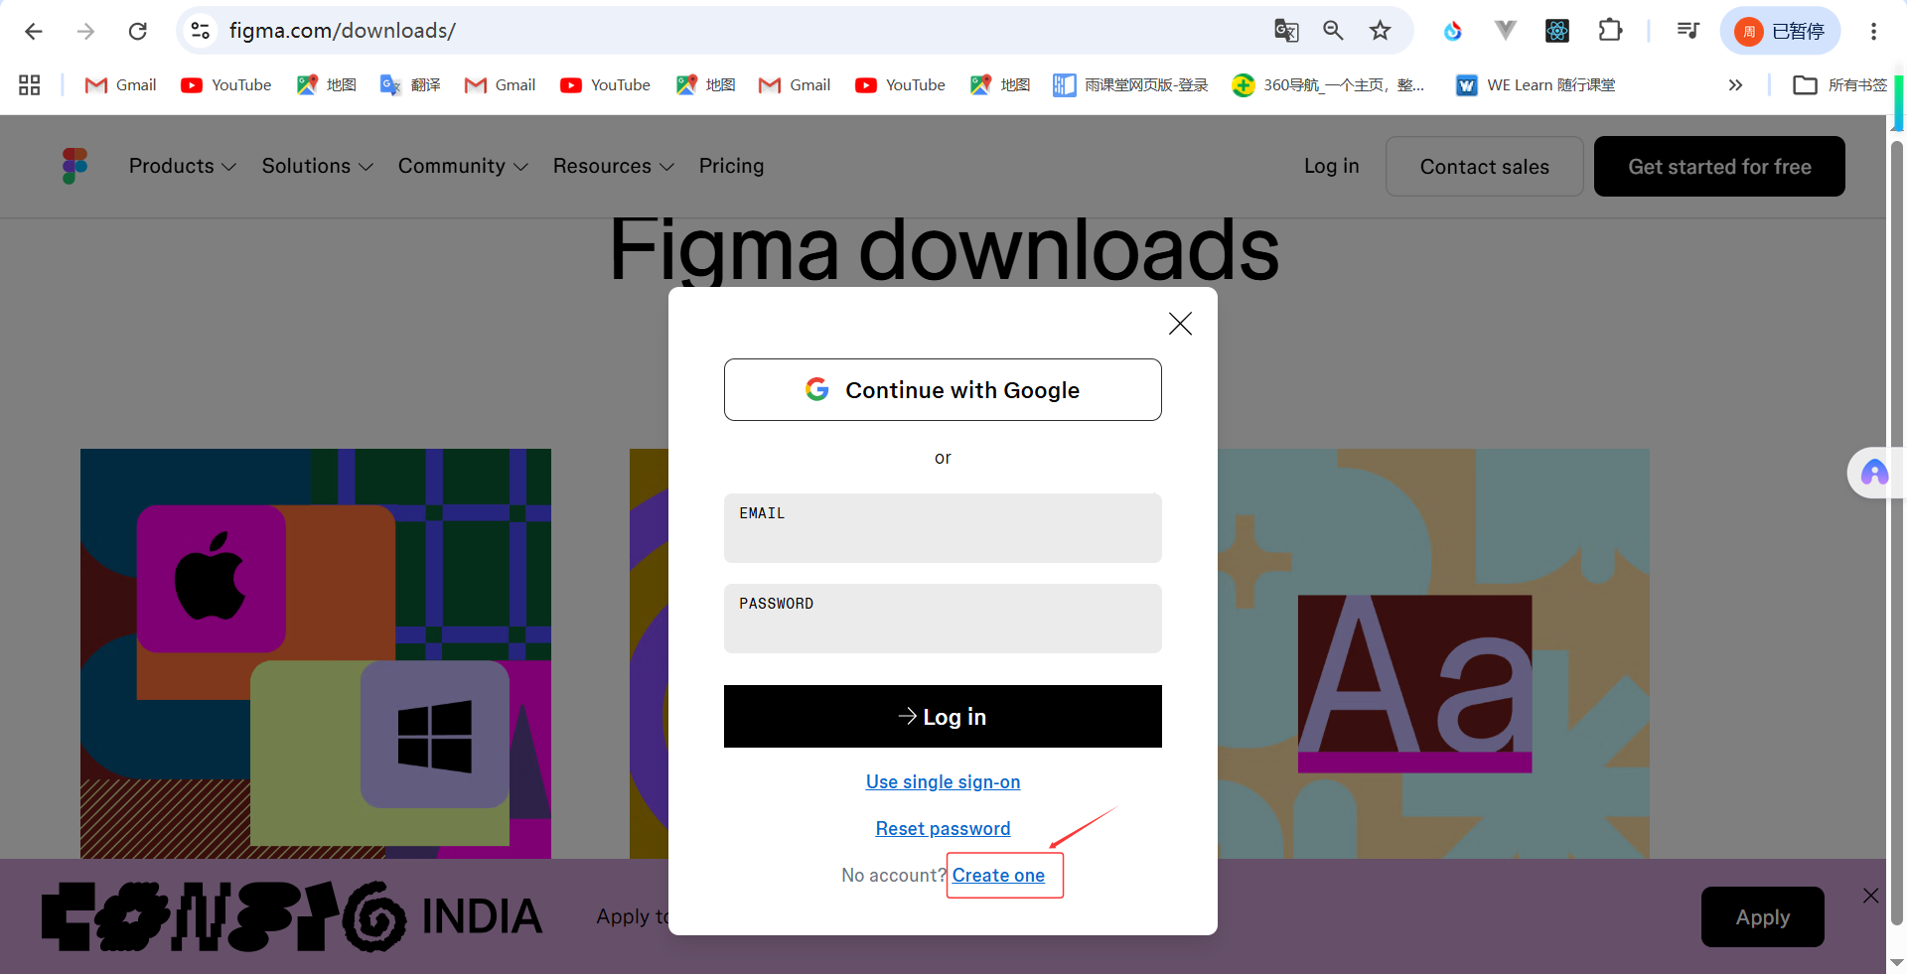
Task: Bookmark this page with the star icon
Action: coord(1381,31)
